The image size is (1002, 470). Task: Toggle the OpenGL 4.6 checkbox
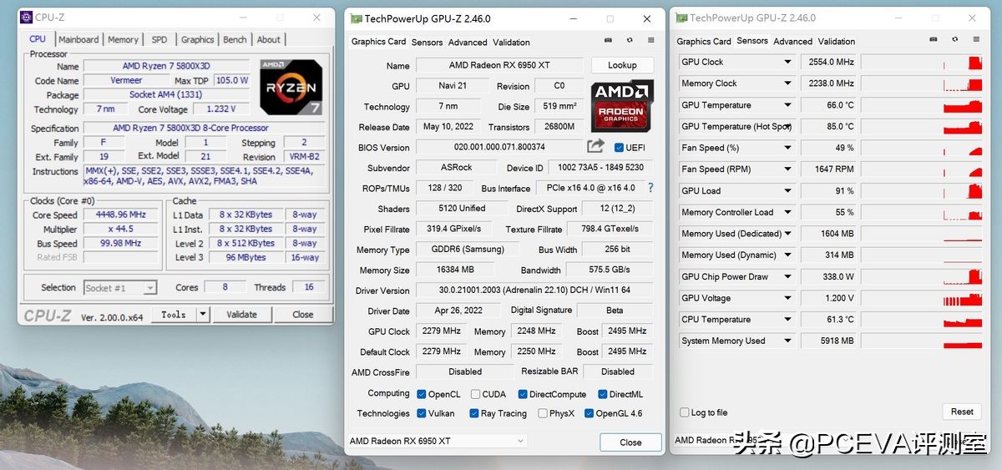pos(590,413)
